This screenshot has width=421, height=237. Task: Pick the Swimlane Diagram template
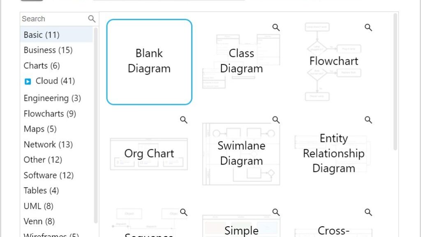click(241, 153)
